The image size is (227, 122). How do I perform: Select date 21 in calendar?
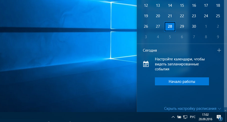170,16
